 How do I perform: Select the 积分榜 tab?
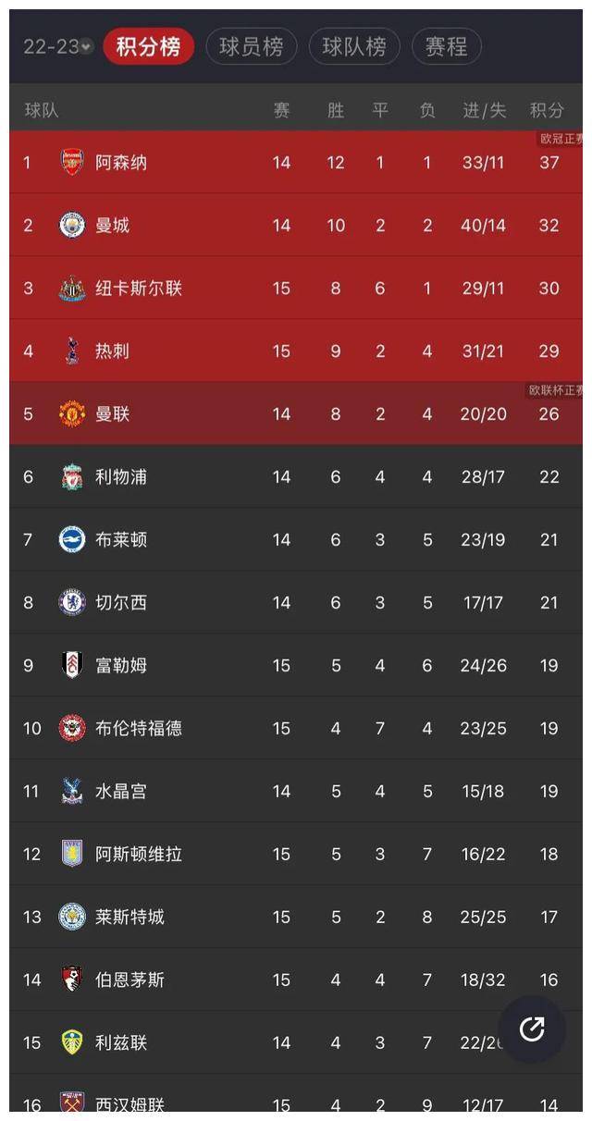(148, 46)
